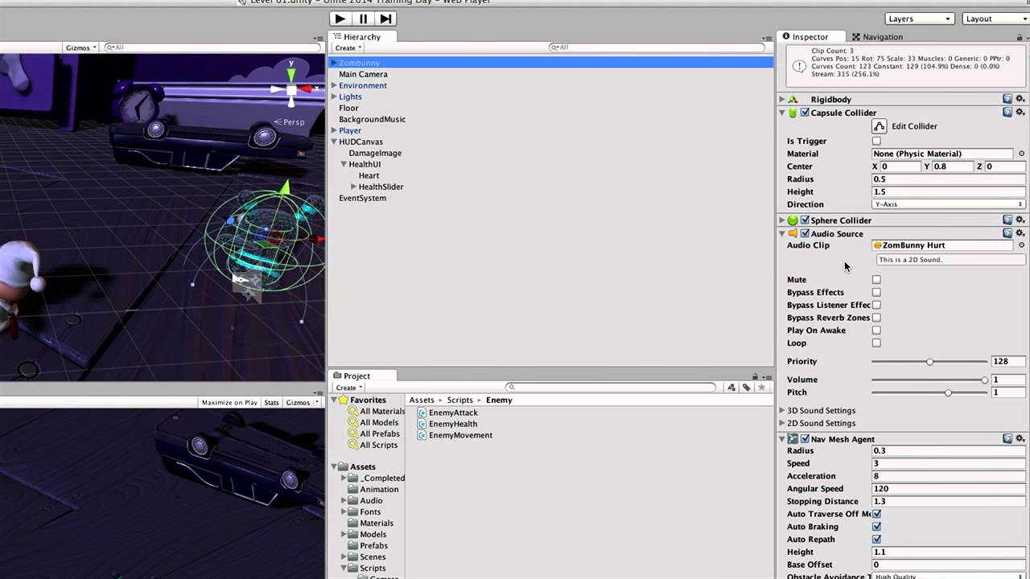The height and width of the screenshot is (579, 1030).
Task: Toggle the Audio Source enabled checkbox
Action: tap(805, 233)
